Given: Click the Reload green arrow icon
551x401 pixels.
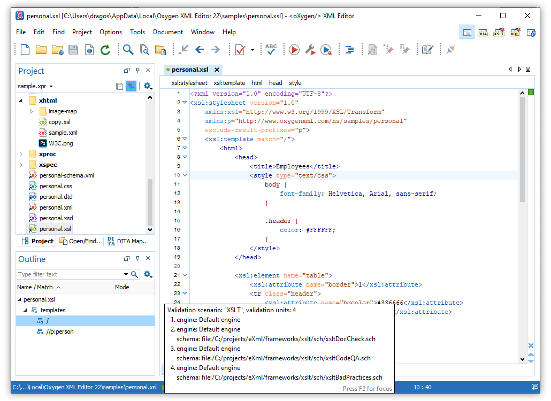Looking at the screenshot, I should pos(105,50).
